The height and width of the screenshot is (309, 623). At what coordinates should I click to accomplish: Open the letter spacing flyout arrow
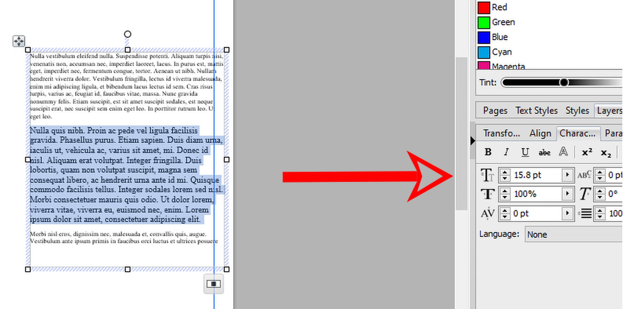pos(567,213)
